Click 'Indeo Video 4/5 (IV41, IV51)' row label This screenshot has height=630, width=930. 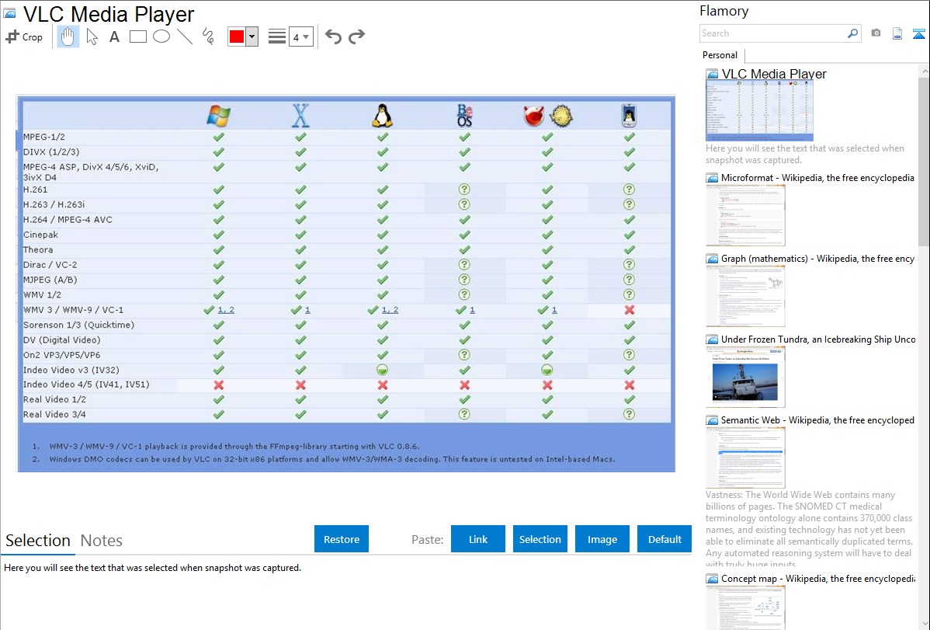point(86,385)
